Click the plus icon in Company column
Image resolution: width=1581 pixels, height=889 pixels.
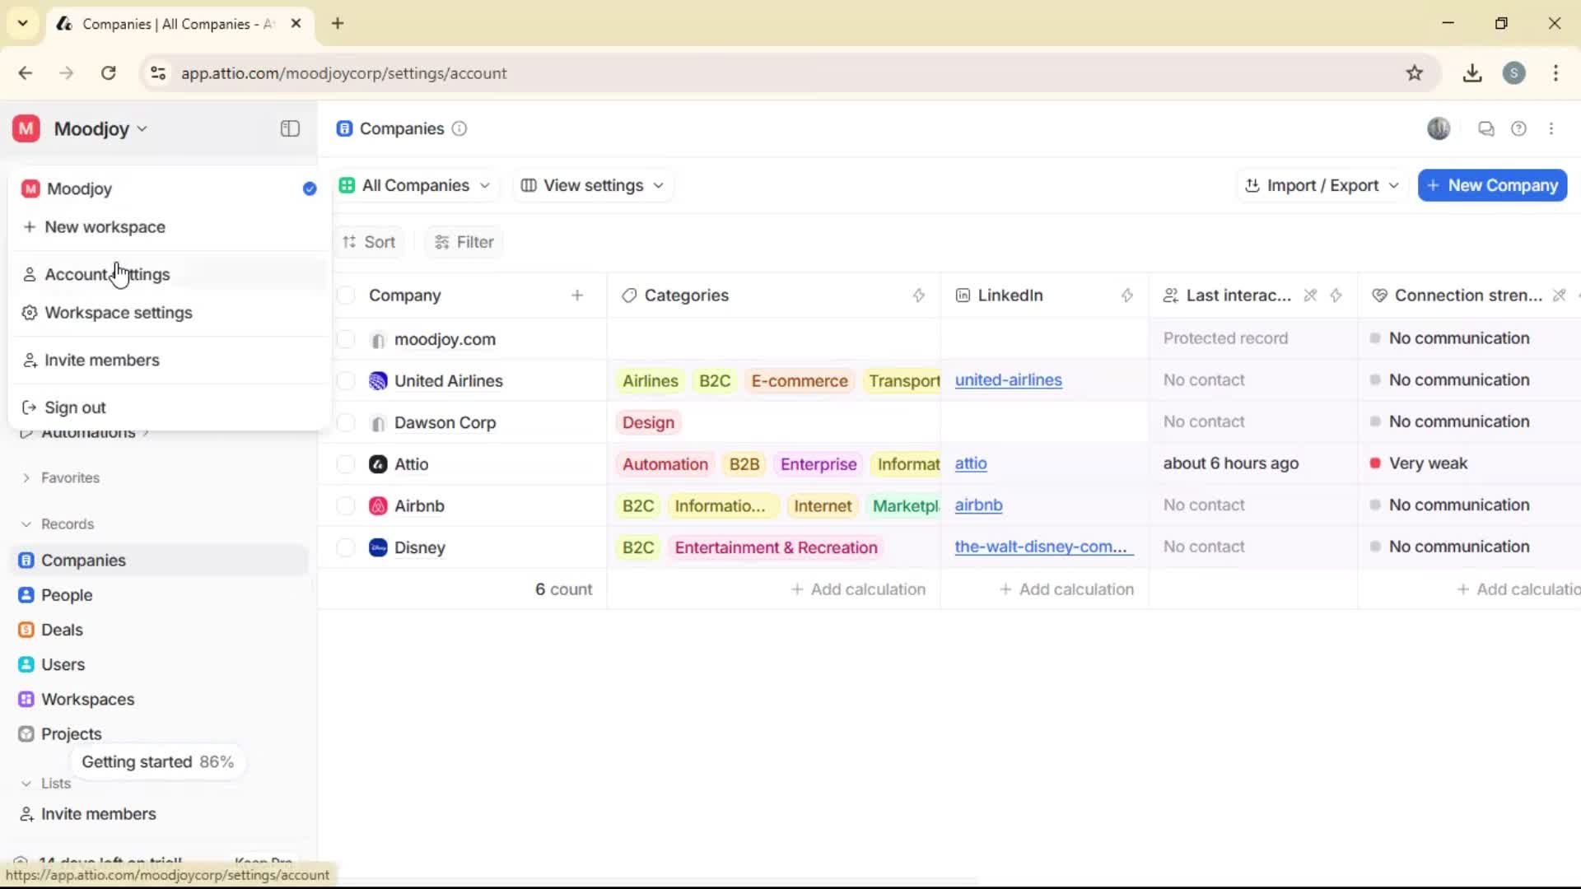[577, 296]
